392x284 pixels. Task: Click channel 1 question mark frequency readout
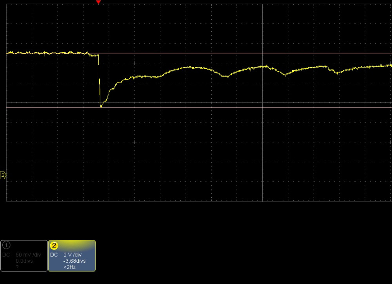tap(17, 267)
